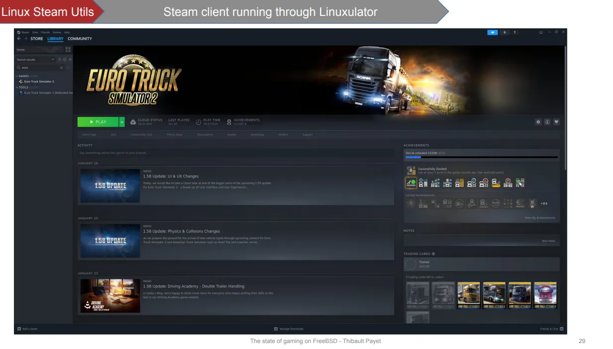
Task: Clear the euro search query with the X
Action: 61,68
